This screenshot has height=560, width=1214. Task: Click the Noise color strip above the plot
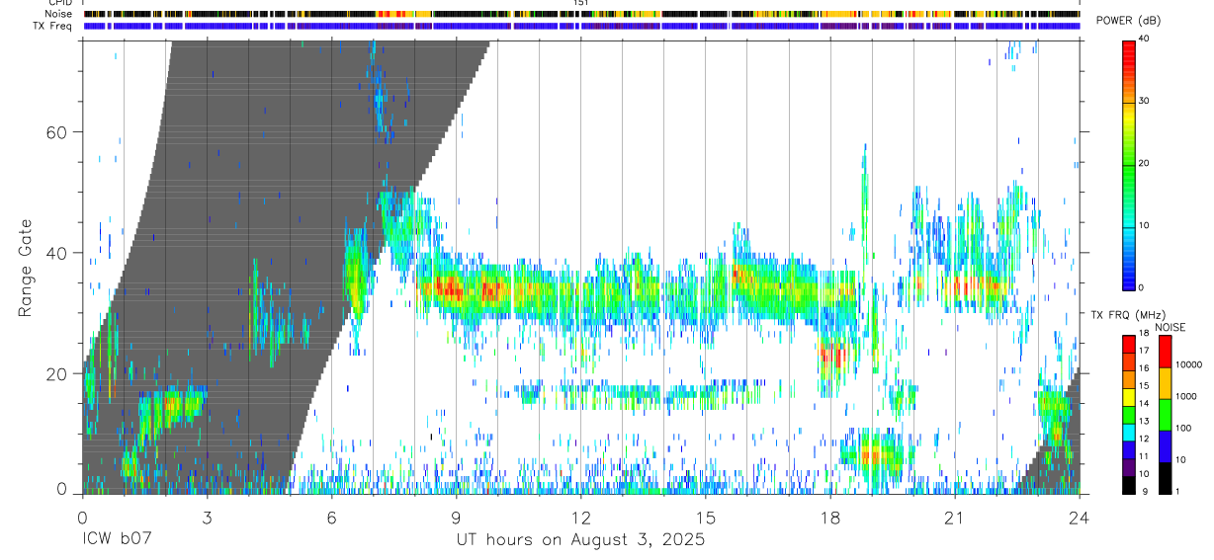point(581,14)
